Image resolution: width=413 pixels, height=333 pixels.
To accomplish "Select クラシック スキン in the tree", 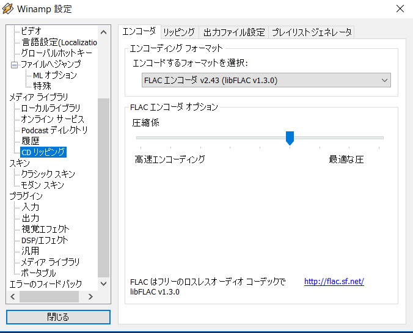I will [48, 174].
